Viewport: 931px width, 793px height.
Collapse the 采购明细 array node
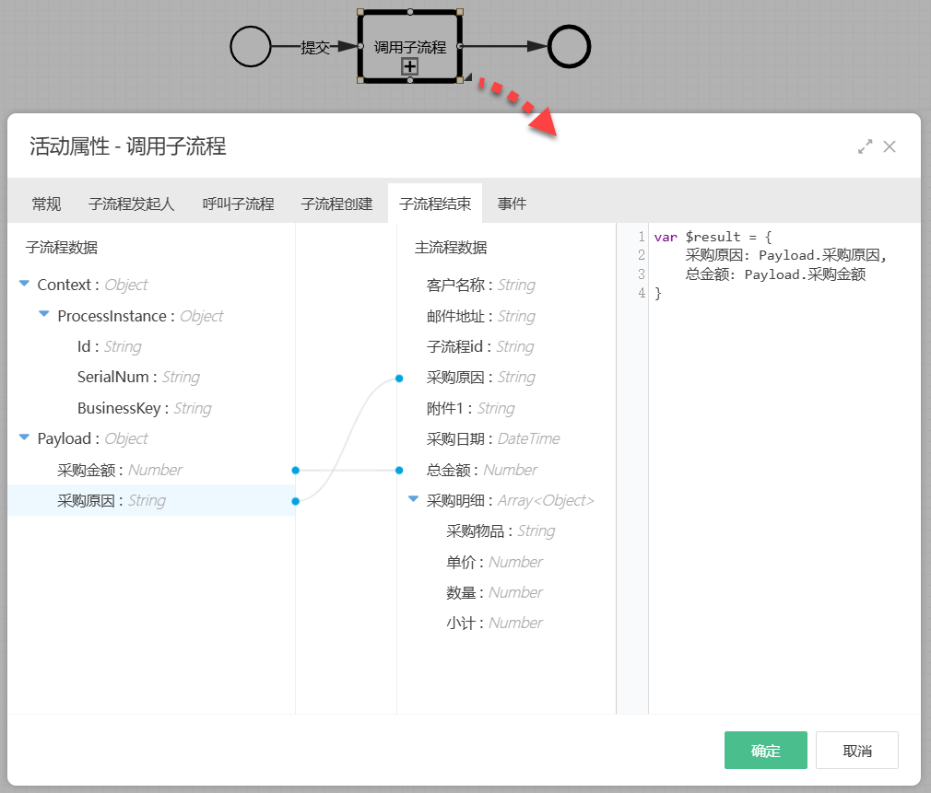412,500
